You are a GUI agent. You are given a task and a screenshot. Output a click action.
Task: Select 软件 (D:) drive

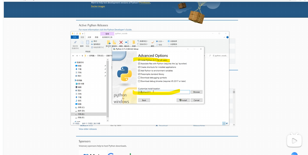pos(80,111)
